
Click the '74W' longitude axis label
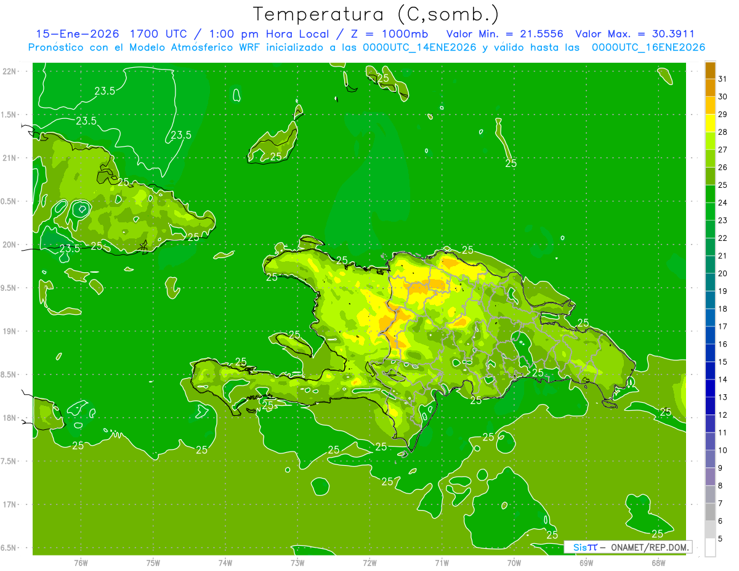(x=225, y=563)
